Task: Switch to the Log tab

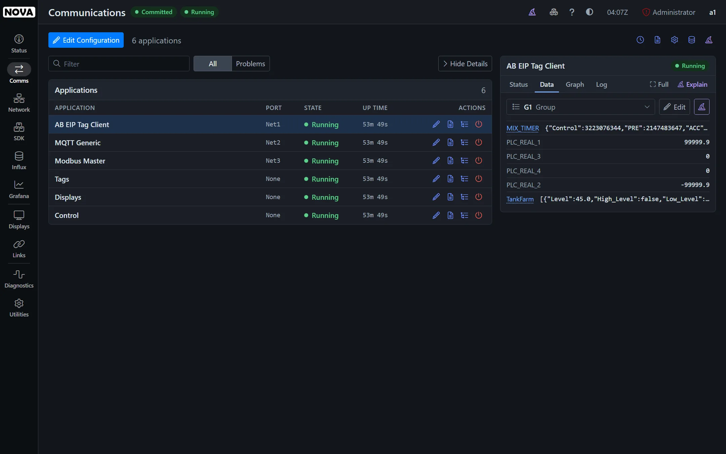Action: [601, 84]
